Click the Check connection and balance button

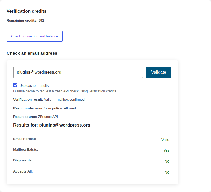coord(35,36)
